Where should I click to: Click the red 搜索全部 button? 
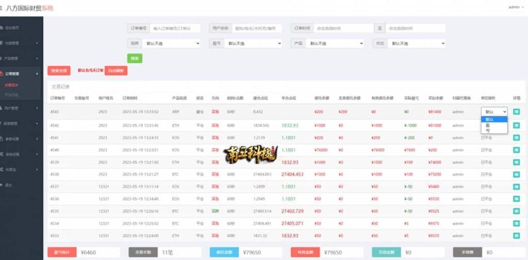[59, 71]
